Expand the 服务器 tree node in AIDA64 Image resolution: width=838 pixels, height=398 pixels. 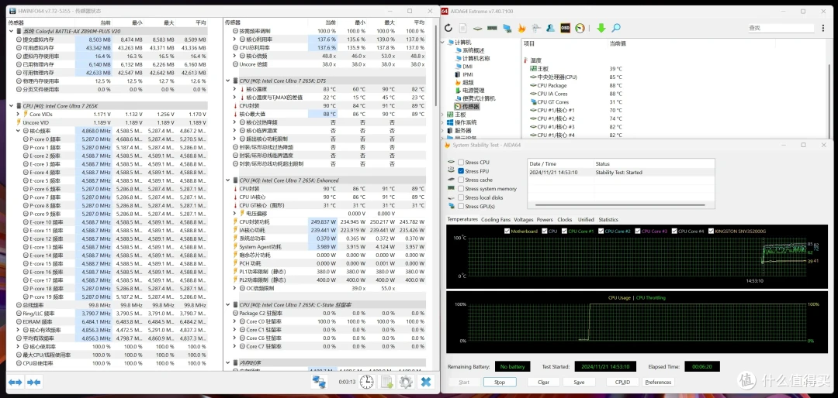tap(442, 131)
